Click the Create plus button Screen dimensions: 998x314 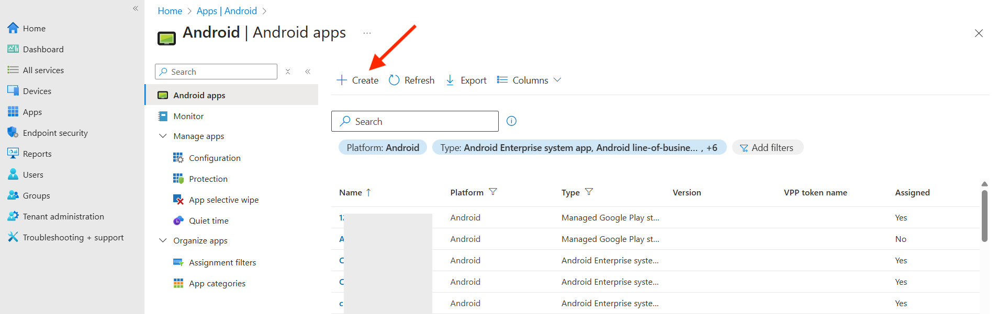(357, 80)
